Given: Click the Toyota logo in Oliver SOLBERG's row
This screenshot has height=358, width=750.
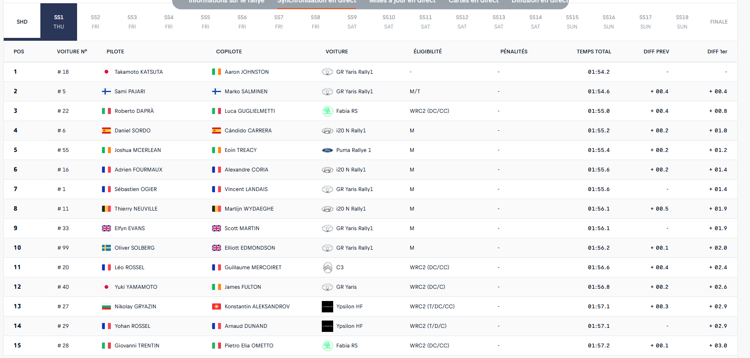Looking at the screenshot, I should click(327, 248).
